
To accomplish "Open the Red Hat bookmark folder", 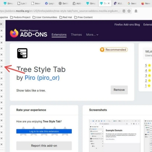I will (x=66, y=17).
